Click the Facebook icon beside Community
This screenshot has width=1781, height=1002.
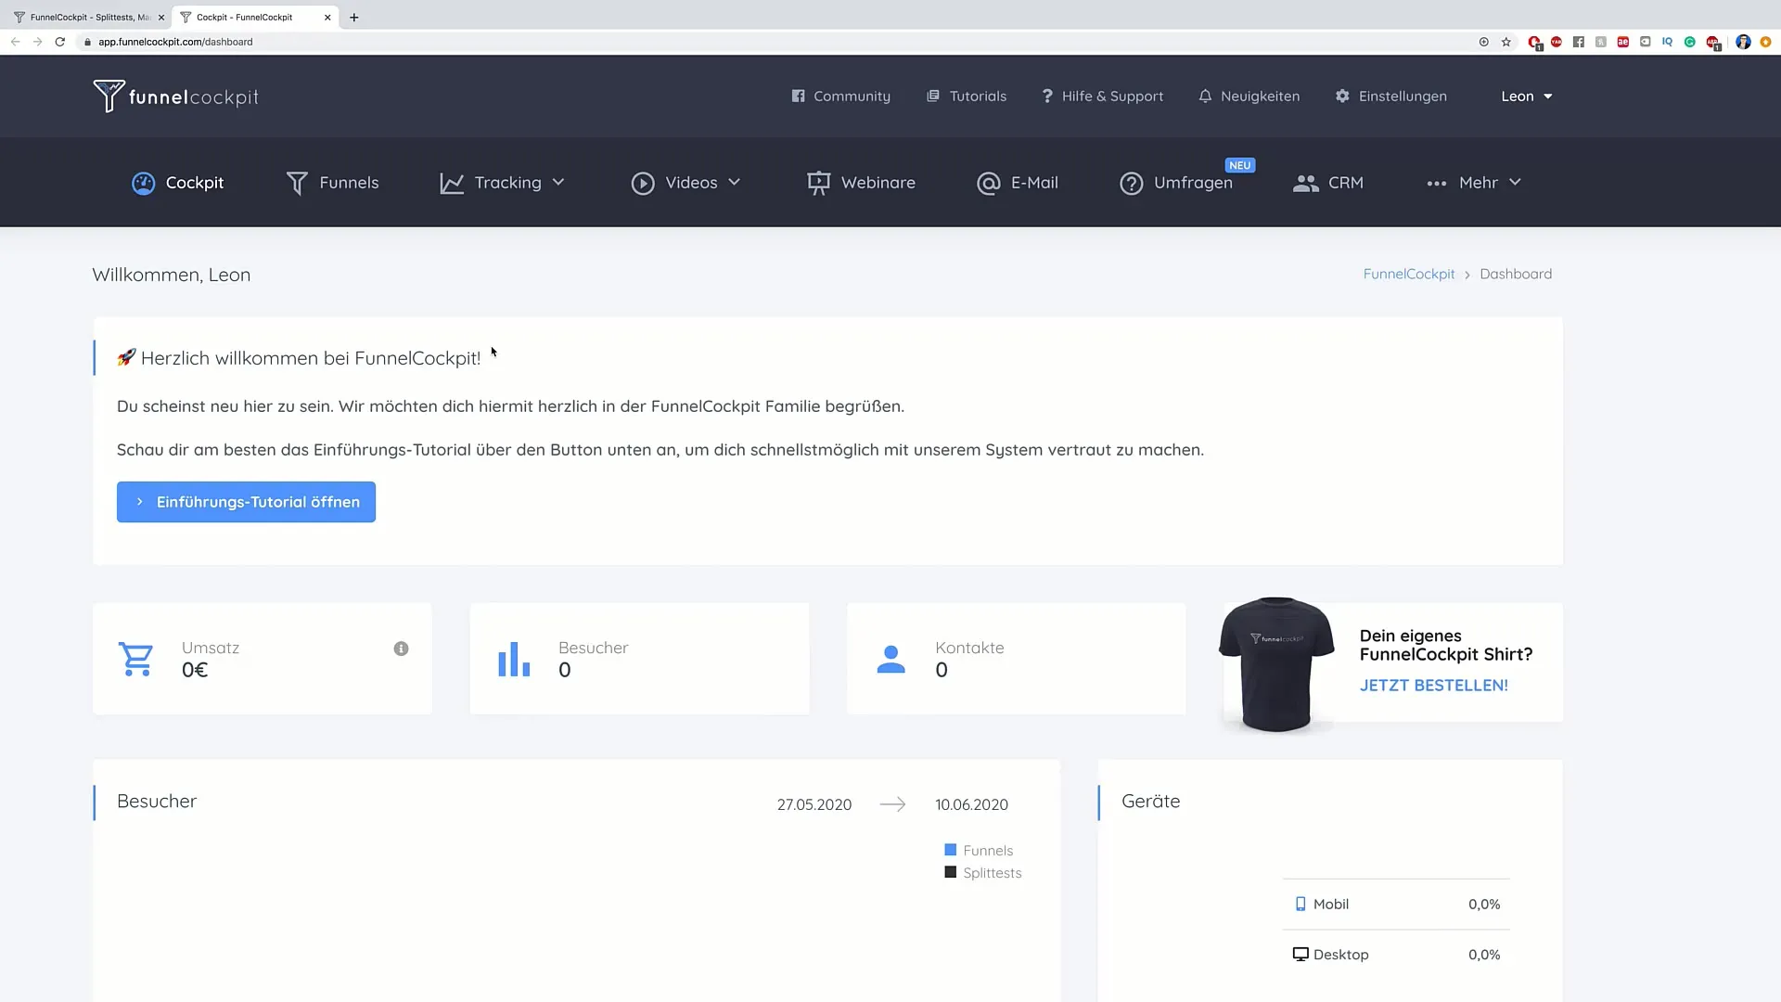click(798, 96)
